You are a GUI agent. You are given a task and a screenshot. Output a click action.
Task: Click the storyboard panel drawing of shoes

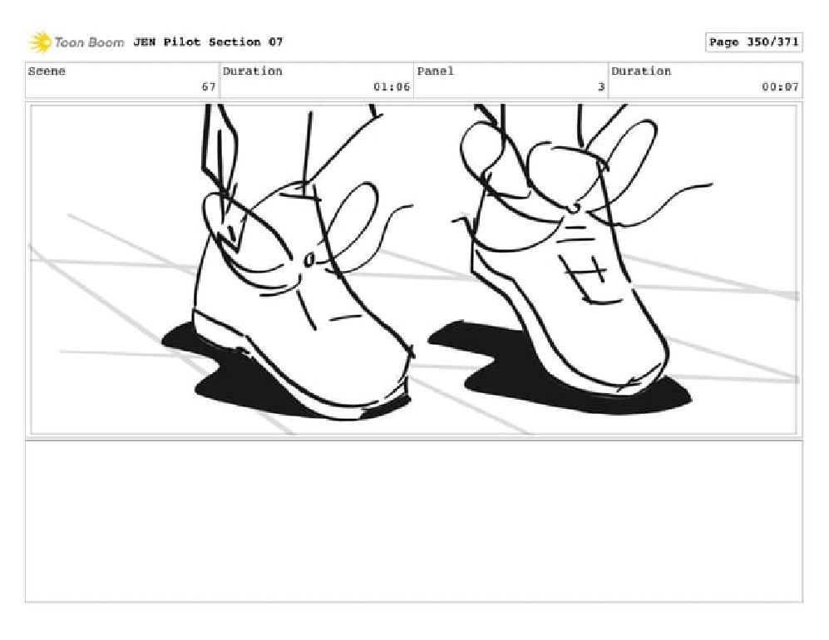pos(413,269)
